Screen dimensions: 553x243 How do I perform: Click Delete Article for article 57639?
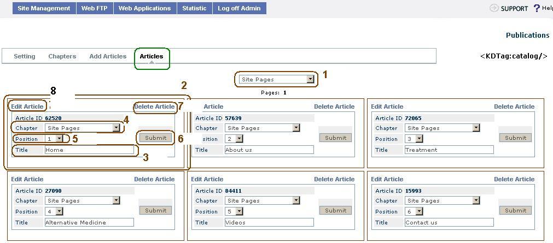coord(334,106)
